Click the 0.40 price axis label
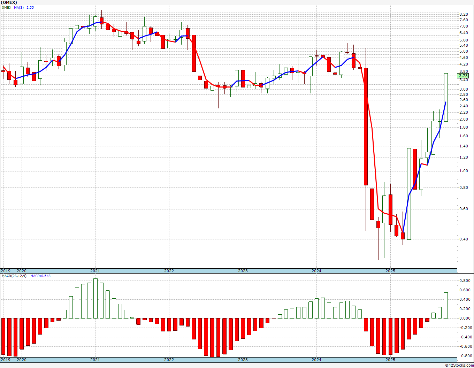 [464, 239]
